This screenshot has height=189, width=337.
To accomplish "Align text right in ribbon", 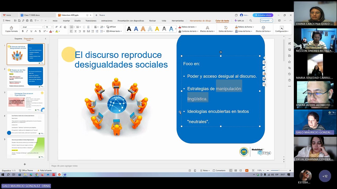I will click(80, 31).
